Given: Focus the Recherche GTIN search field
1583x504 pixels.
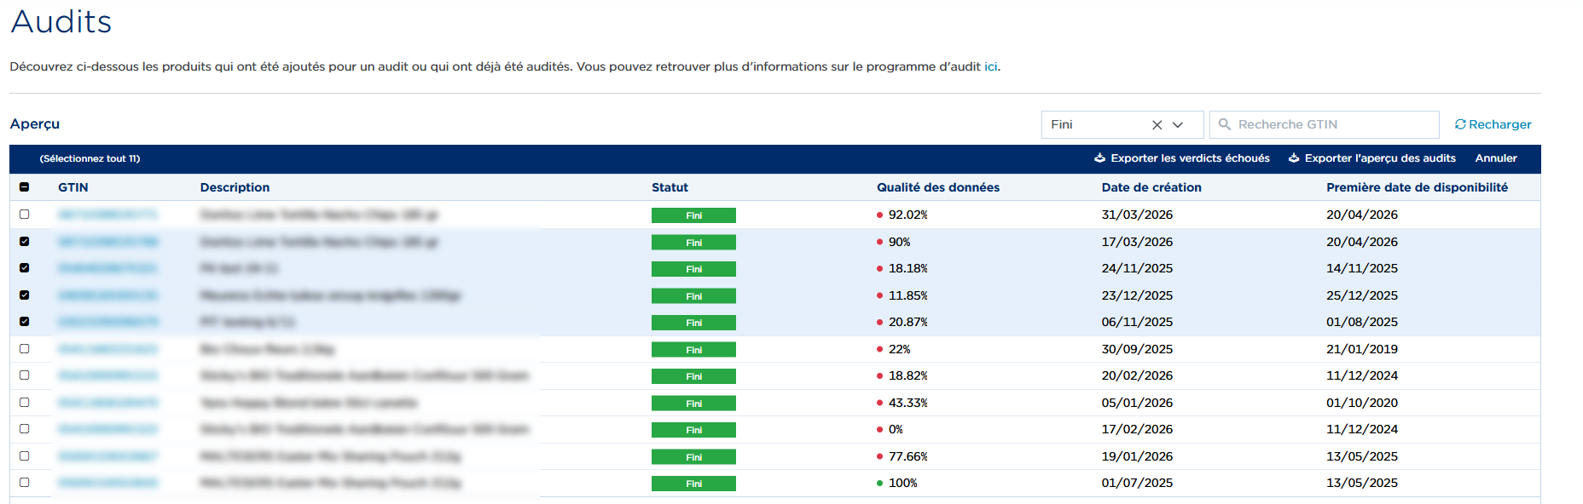Looking at the screenshot, I should click(x=1325, y=124).
